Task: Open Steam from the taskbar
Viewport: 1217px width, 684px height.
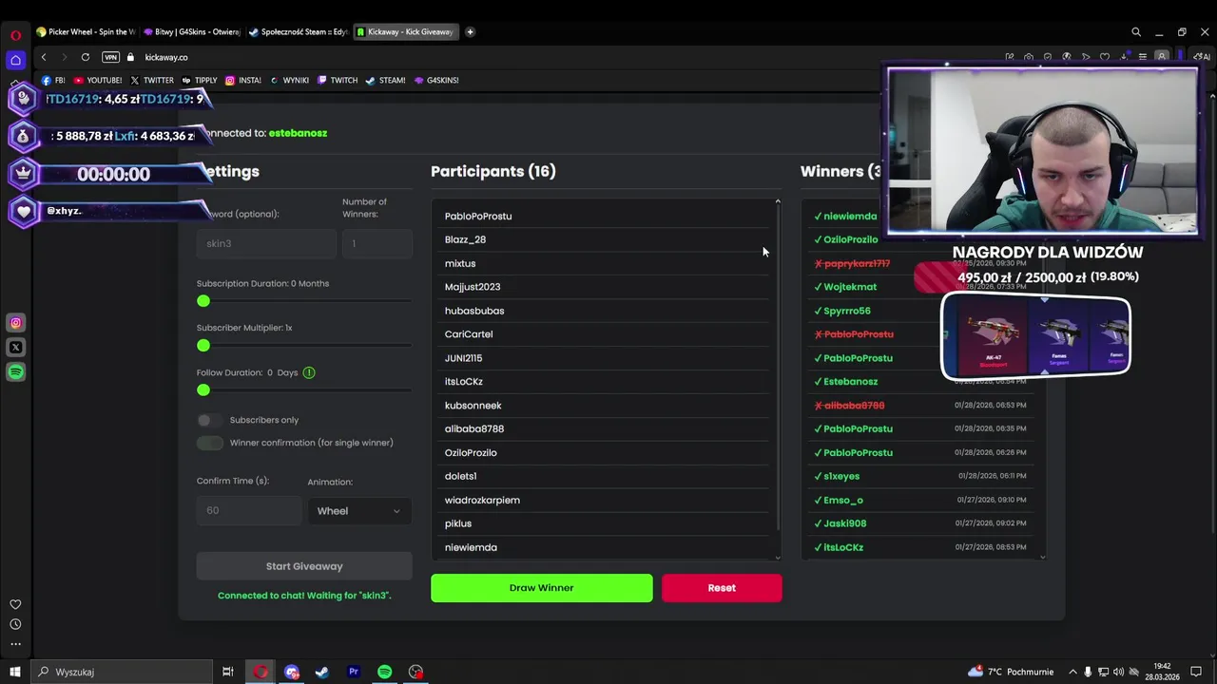Action: 322,672
